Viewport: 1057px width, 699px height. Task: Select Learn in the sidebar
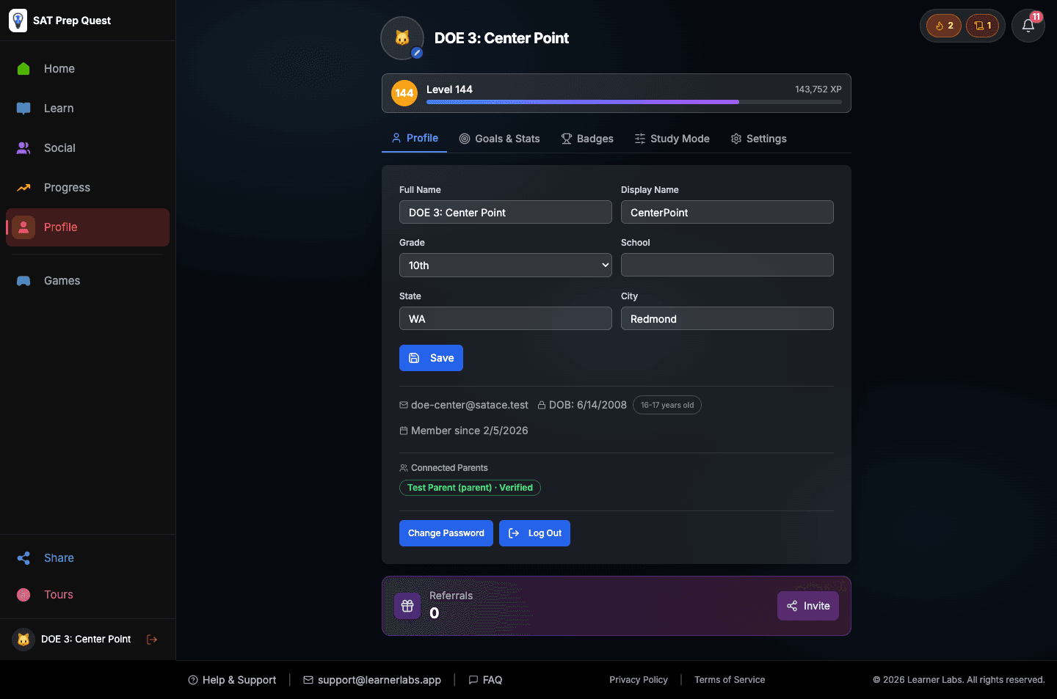(58, 108)
